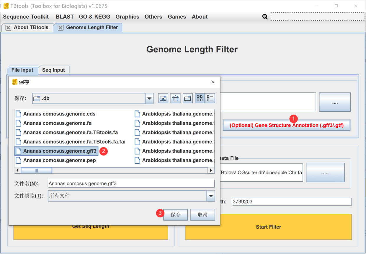
Task: Open the About menu
Action: tap(200, 17)
